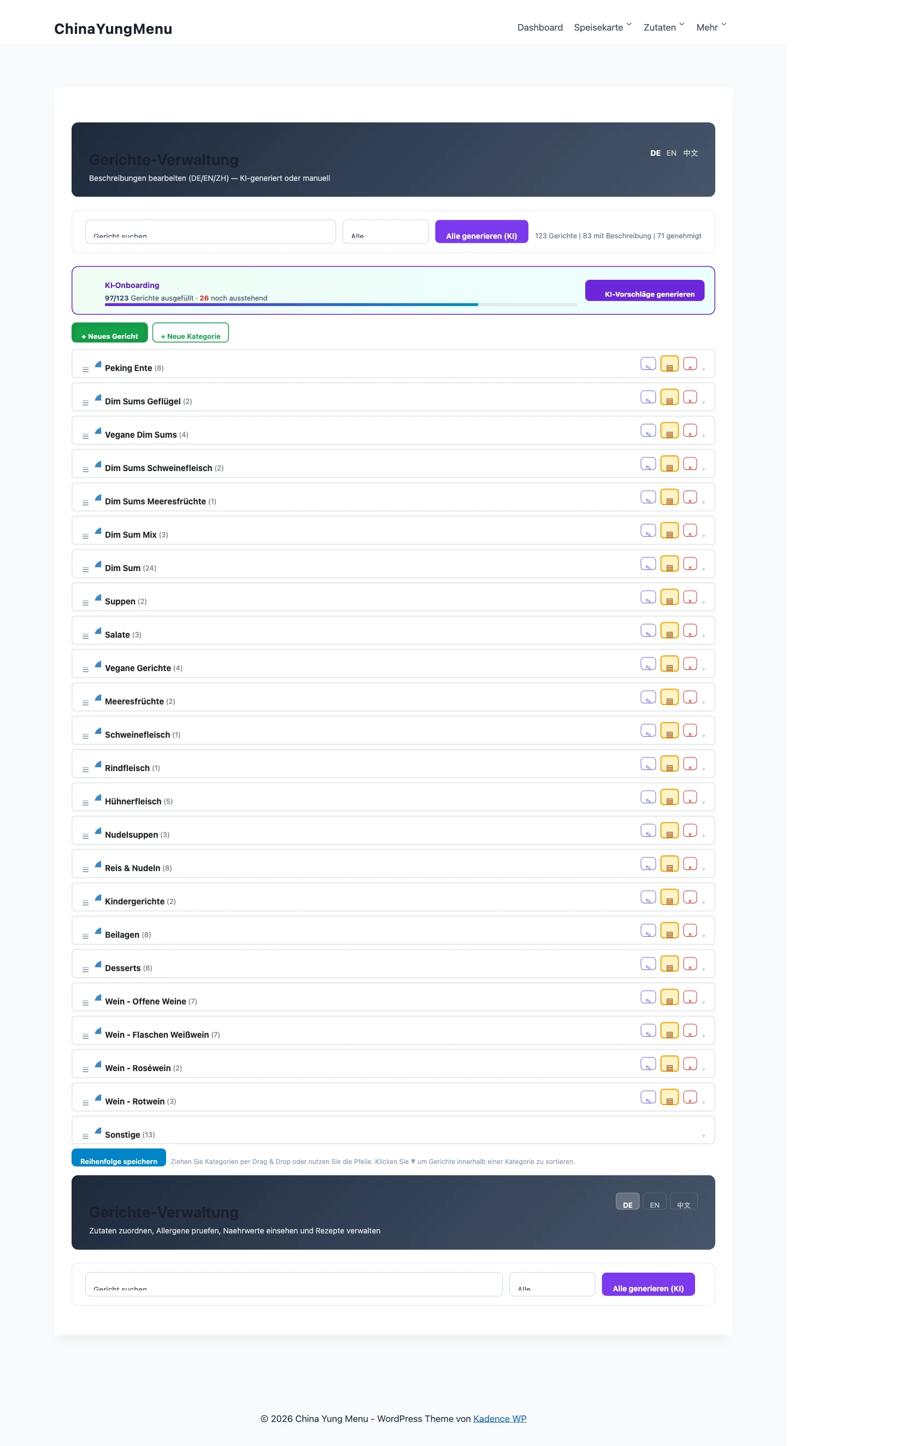The image size is (918, 1446).
Task: Click the orange box icon for Wein - Flaschen Weißwein
Action: click(x=669, y=1031)
